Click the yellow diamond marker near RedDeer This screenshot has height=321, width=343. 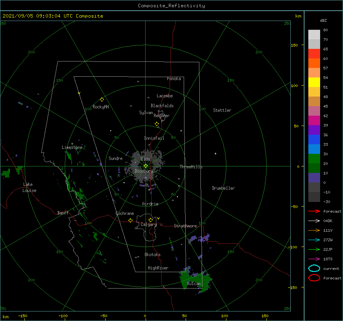tap(157, 124)
